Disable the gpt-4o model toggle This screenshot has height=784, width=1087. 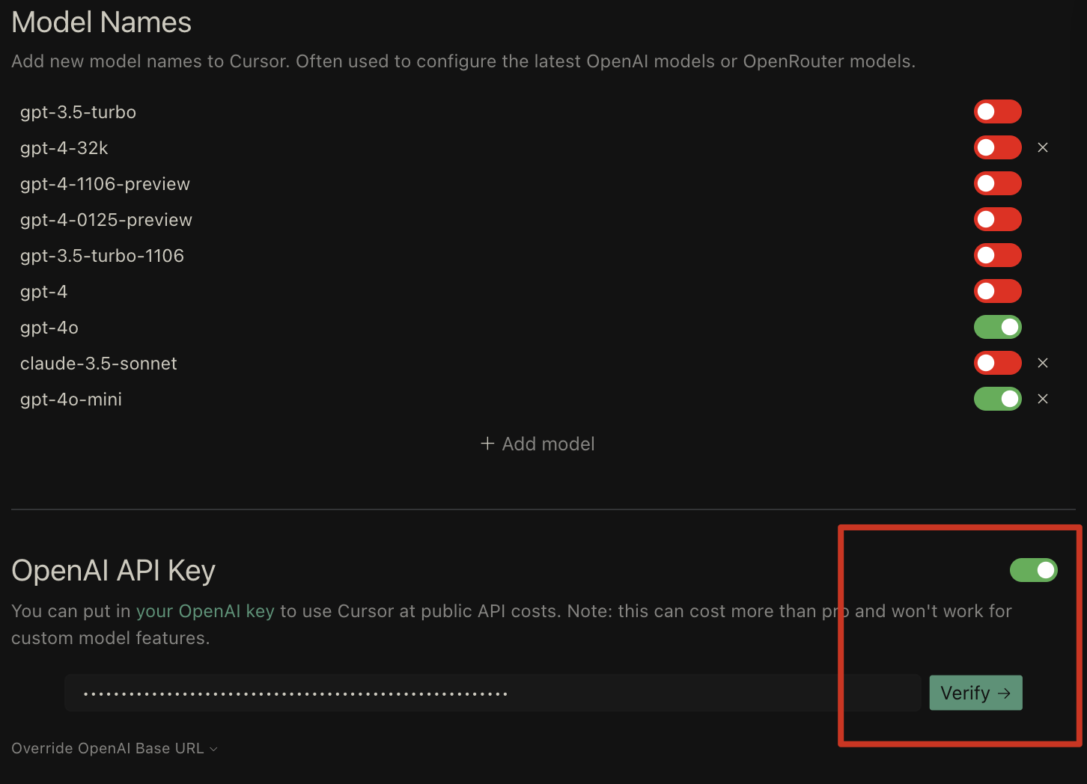[x=998, y=328]
